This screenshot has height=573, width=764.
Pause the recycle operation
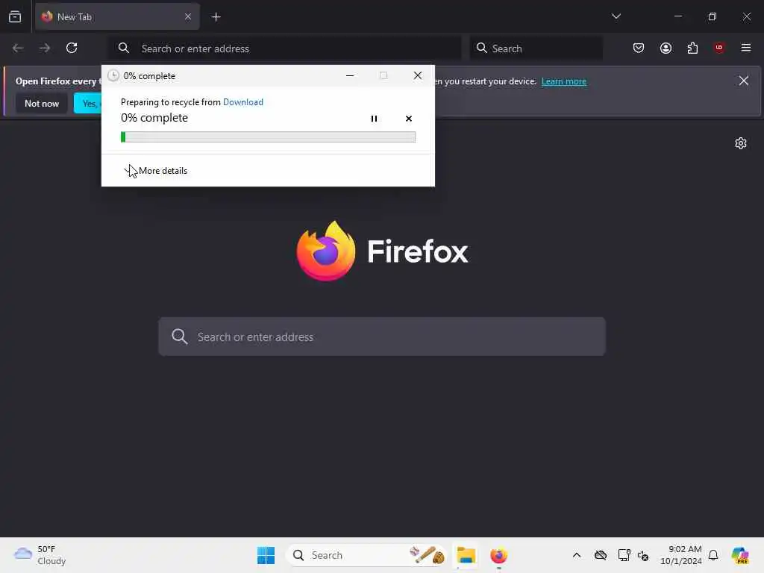[374, 119]
